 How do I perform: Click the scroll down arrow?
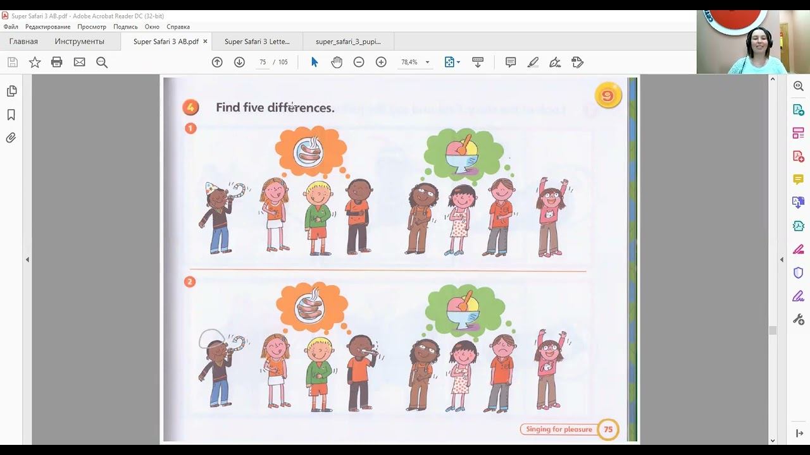pos(772,440)
